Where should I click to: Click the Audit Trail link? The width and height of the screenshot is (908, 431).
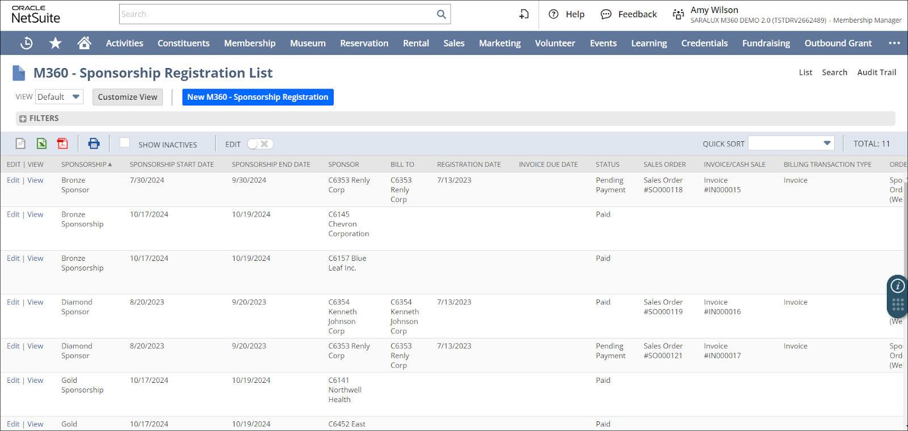coord(876,73)
